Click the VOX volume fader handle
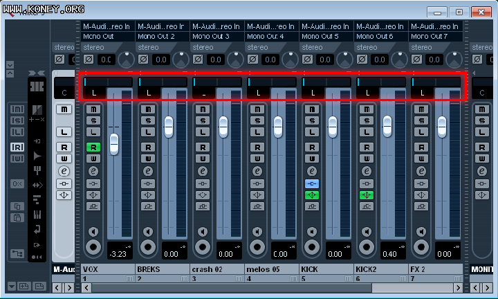 click(x=114, y=144)
